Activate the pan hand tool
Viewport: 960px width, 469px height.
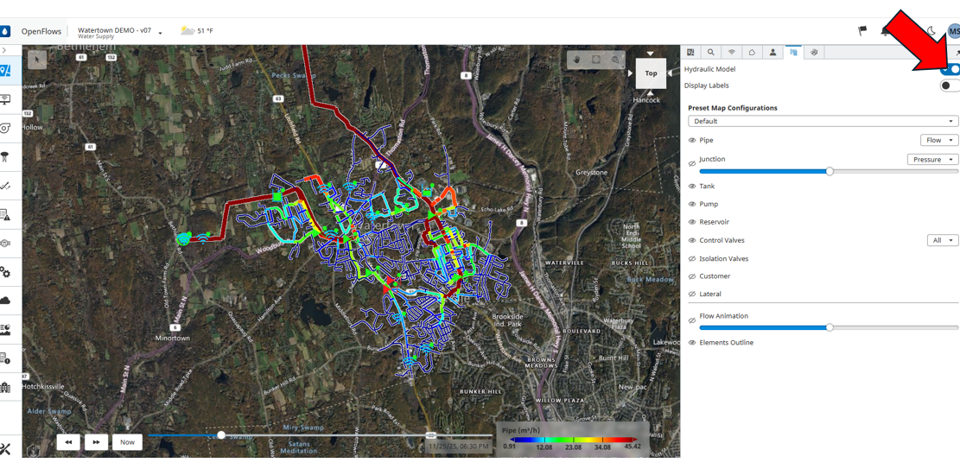click(x=576, y=60)
